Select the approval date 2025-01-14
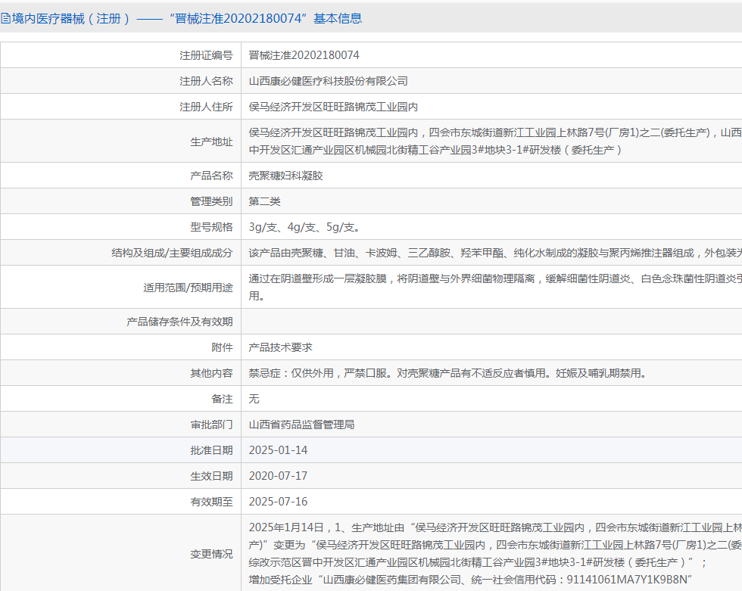742x591 pixels. click(x=279, y=450)
